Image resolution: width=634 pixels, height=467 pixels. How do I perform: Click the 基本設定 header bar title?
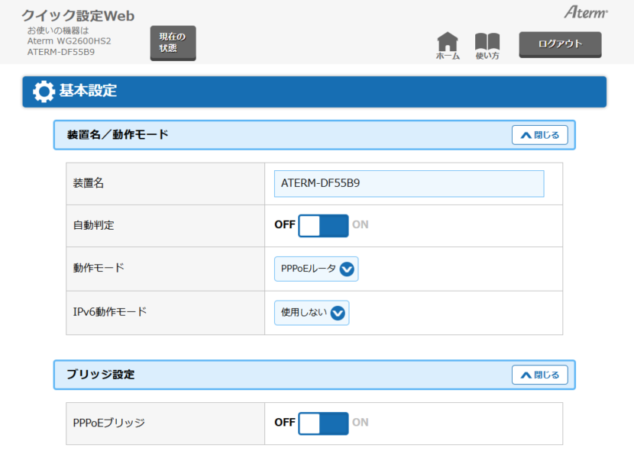click(x=88, y=92)
